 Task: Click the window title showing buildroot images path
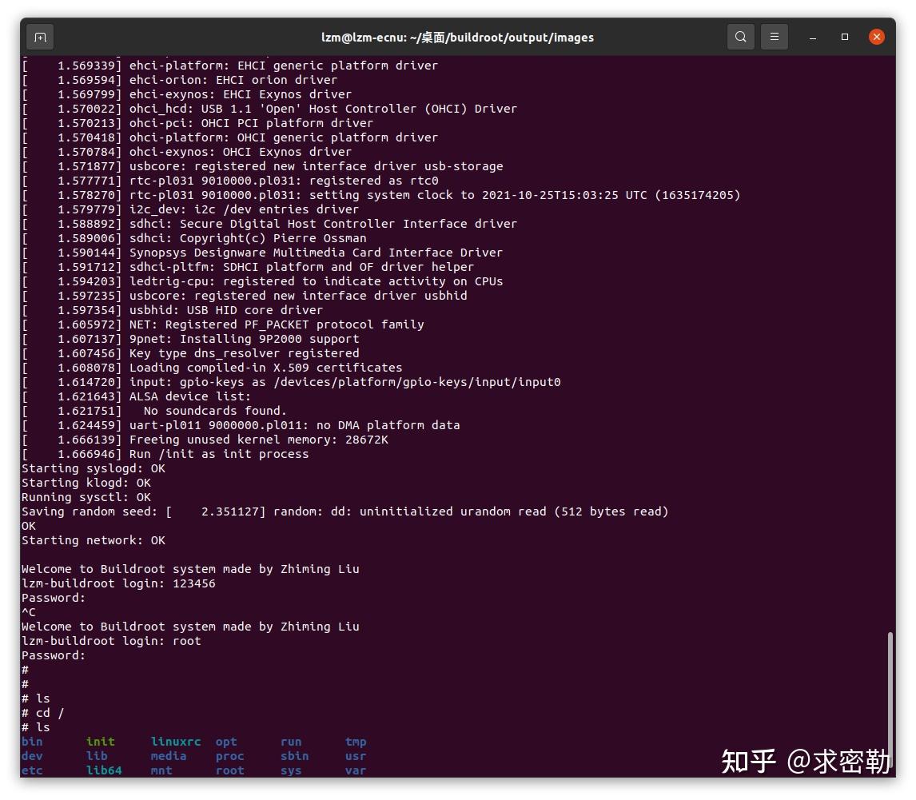(458, 37)
